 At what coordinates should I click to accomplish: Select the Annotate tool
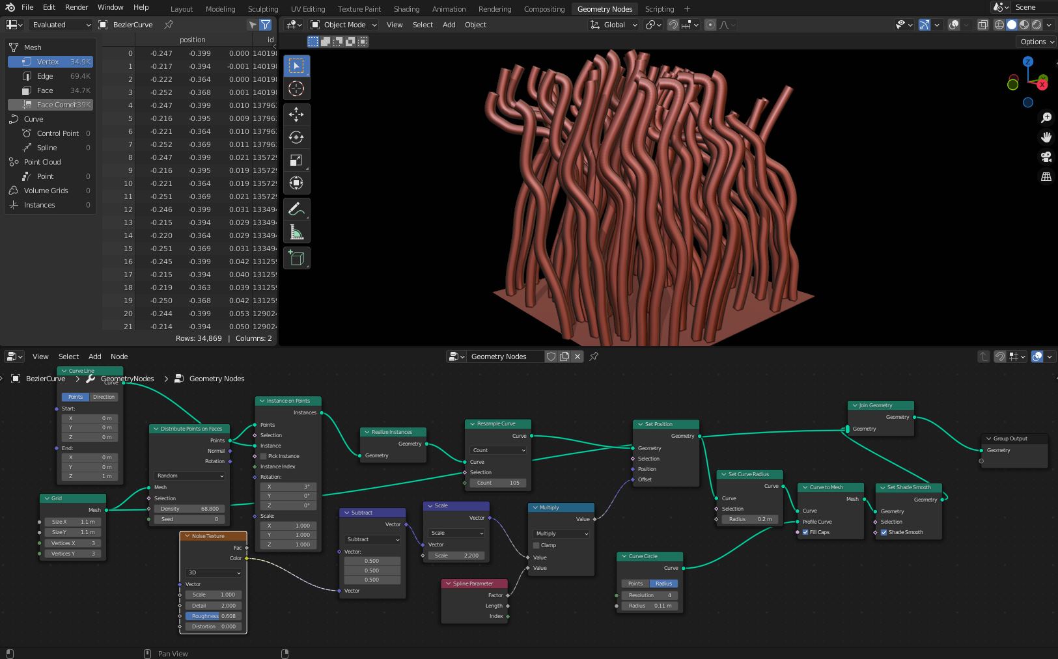point(296,209)
